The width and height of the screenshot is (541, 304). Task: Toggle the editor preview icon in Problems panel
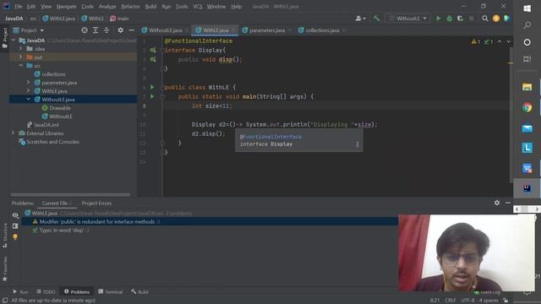coord(15,226)
